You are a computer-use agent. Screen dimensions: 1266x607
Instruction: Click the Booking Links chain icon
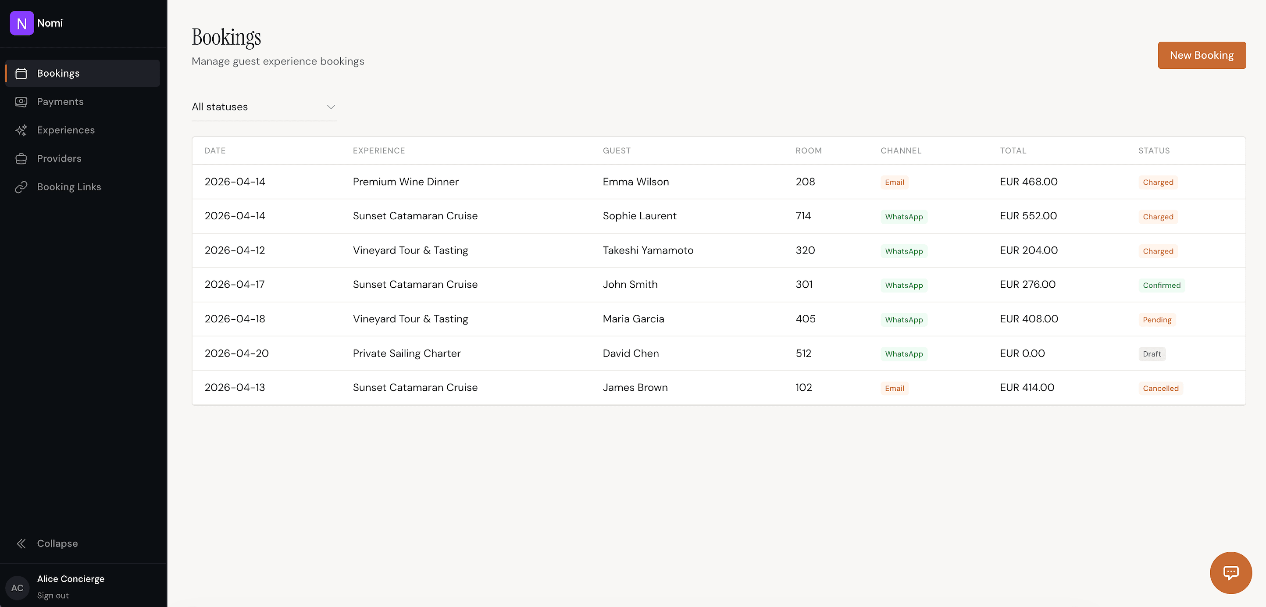click(21, 187)
